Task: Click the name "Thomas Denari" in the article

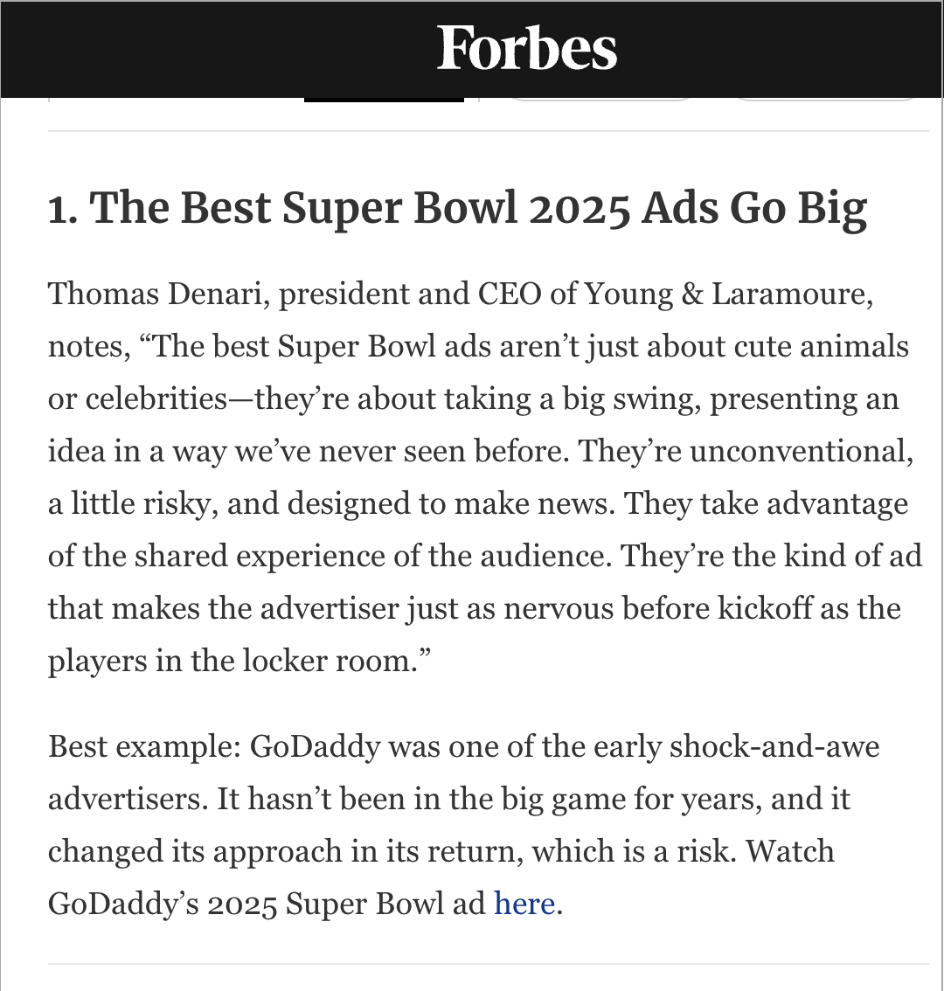Action: point(158,295)
